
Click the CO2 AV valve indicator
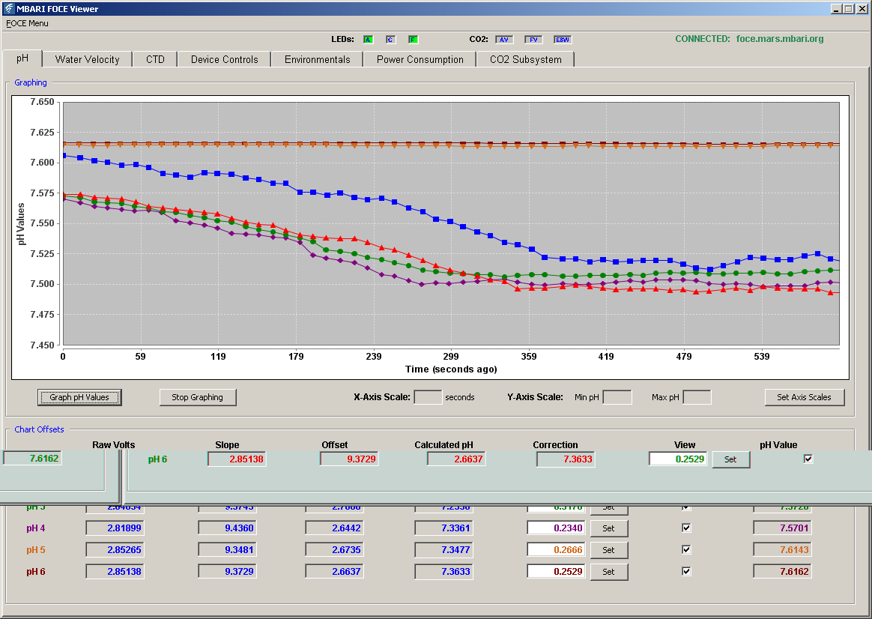[504, 40]
